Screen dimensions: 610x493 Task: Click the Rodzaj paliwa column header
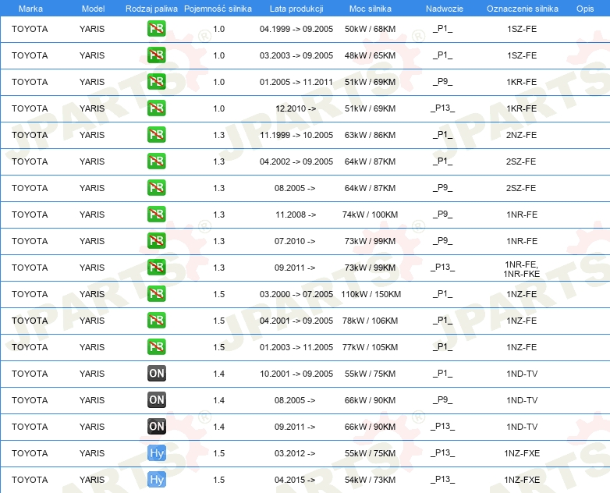point(151,9)
